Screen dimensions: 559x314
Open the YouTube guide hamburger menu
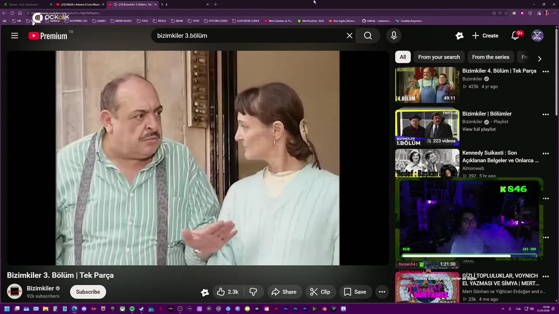click(14, 36)
